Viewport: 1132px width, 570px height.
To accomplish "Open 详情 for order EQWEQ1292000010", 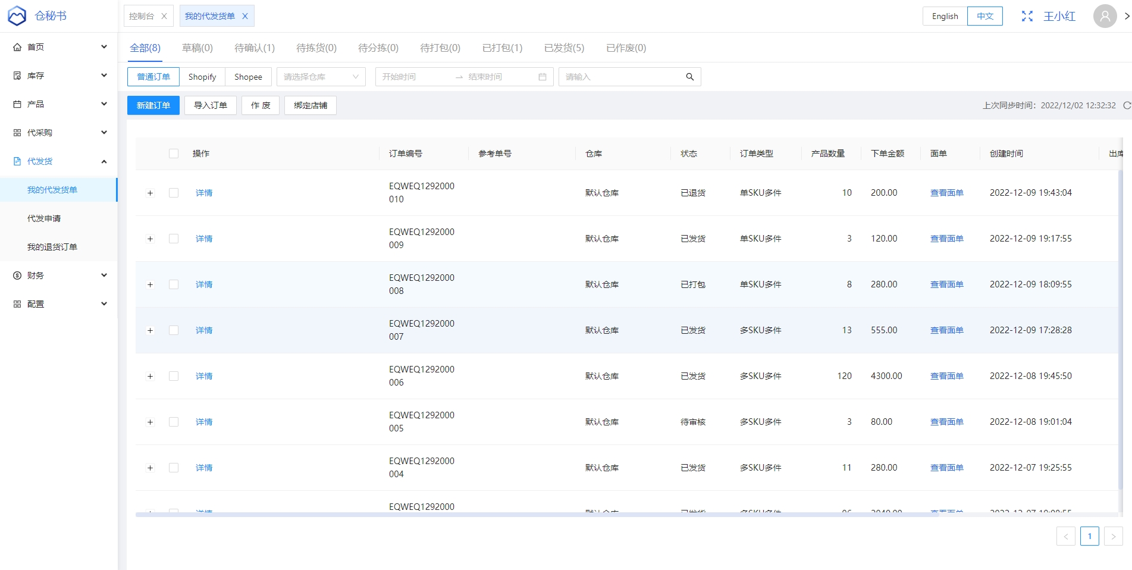I will coord(204,193).
